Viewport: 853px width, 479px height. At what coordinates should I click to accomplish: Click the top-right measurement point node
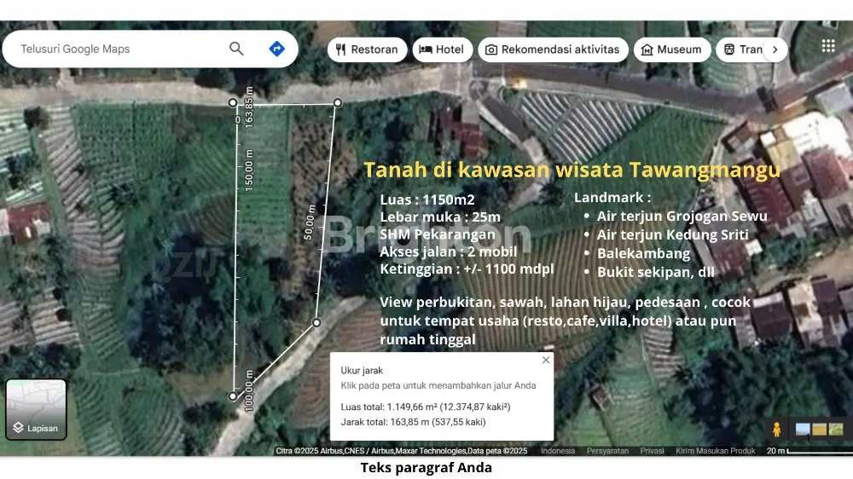pos(337,102)
